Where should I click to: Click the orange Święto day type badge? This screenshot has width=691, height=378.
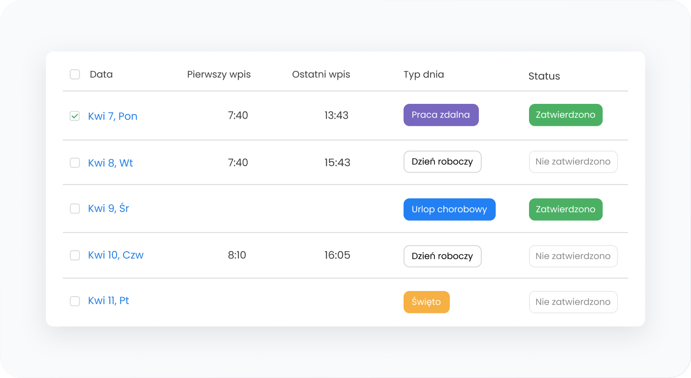(426, 302)
